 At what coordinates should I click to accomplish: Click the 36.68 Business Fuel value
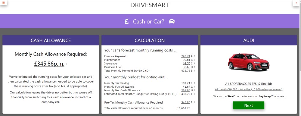tap(186, 67)
